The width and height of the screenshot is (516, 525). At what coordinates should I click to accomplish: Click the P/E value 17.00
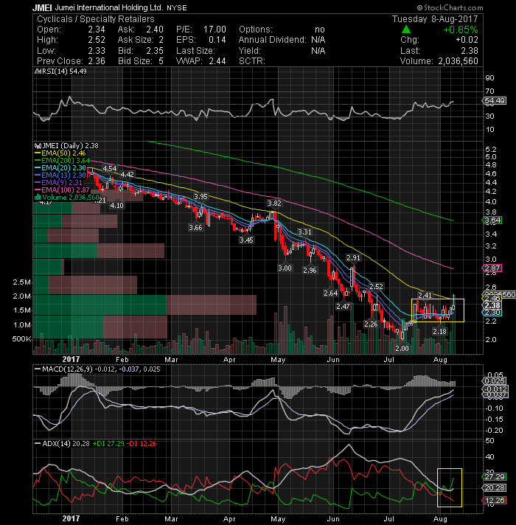click(215, 29)
